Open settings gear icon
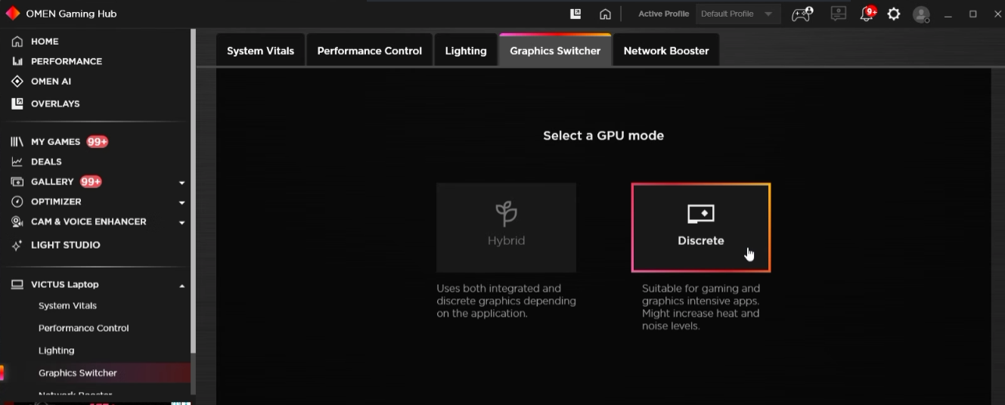 894,14
